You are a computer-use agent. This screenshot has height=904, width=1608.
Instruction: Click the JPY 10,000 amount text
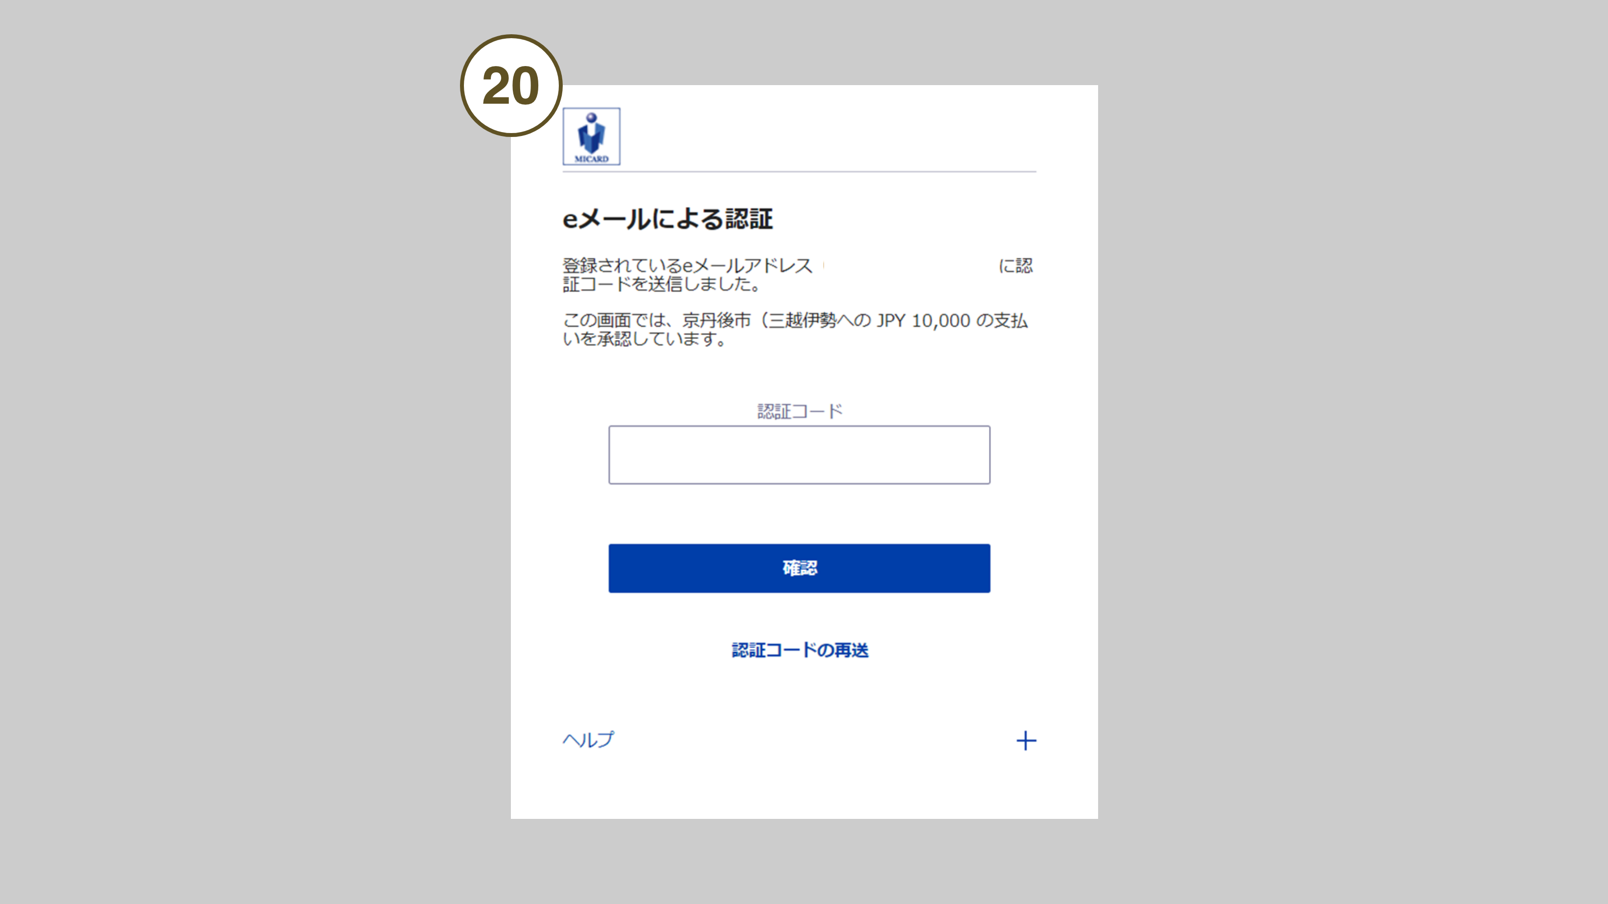click(923, 321)
